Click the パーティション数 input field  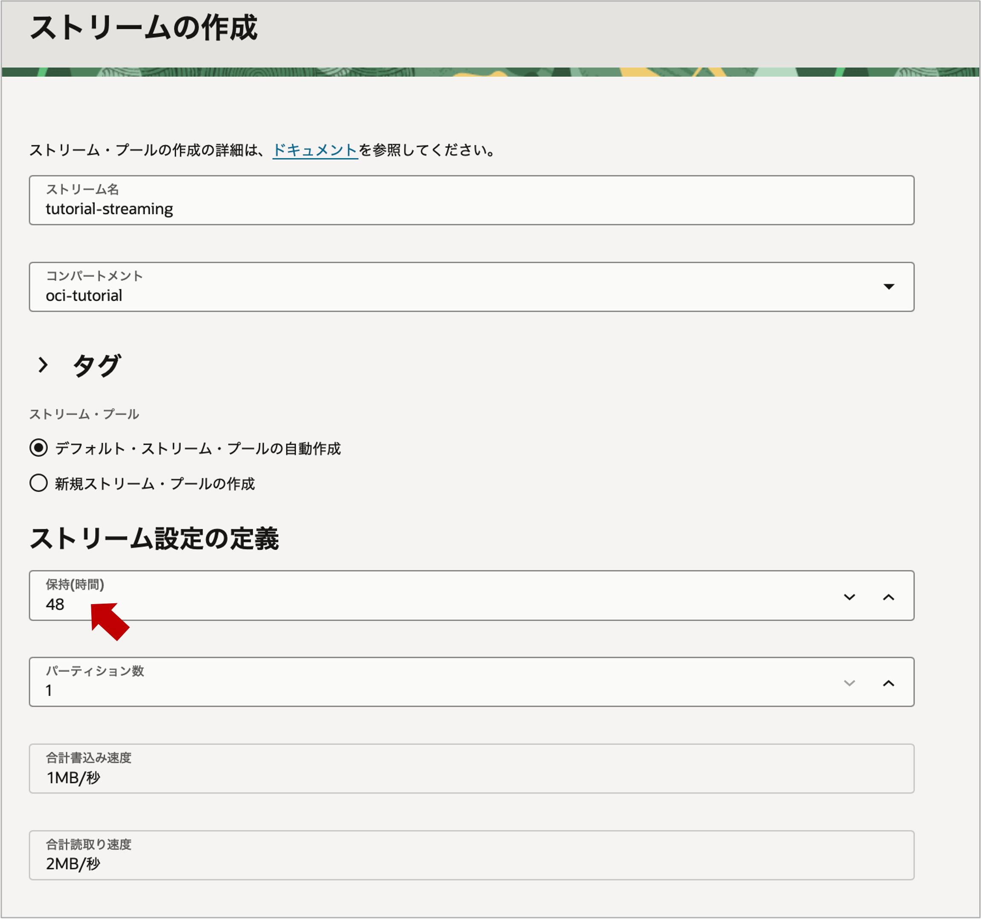[395, 690]
